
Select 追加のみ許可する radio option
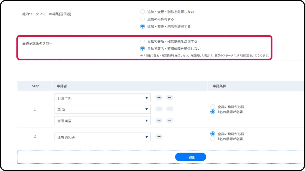(x=142, y=19)
